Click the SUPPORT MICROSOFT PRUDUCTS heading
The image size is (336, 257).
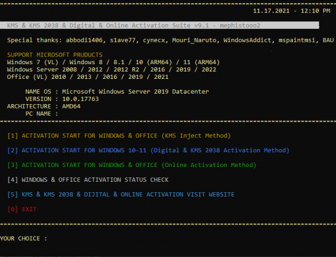point(55,55)
